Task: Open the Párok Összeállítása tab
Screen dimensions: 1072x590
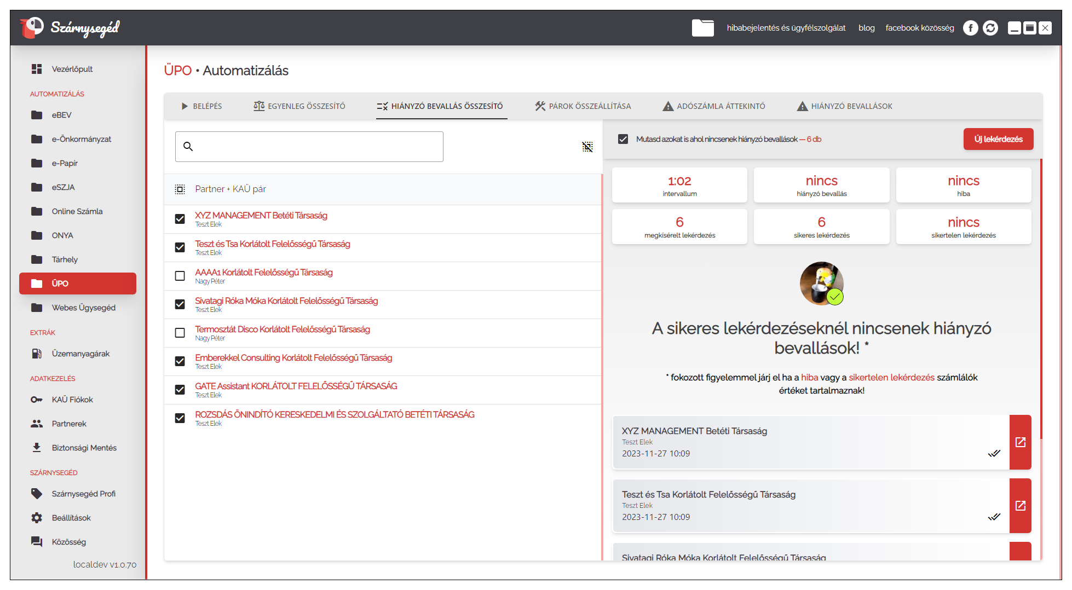Action: pyautogui.click(x=583, y=106)
